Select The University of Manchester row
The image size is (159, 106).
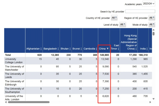15,68
